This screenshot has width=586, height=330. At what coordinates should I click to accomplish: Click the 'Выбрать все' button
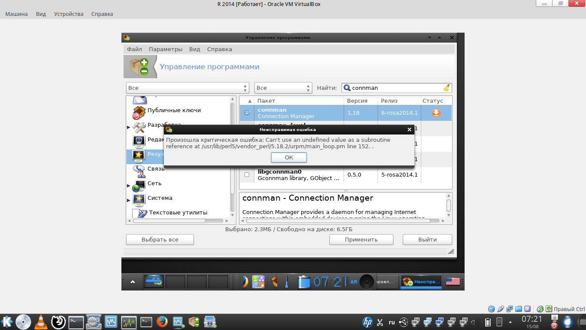click(x=160, y=239)
